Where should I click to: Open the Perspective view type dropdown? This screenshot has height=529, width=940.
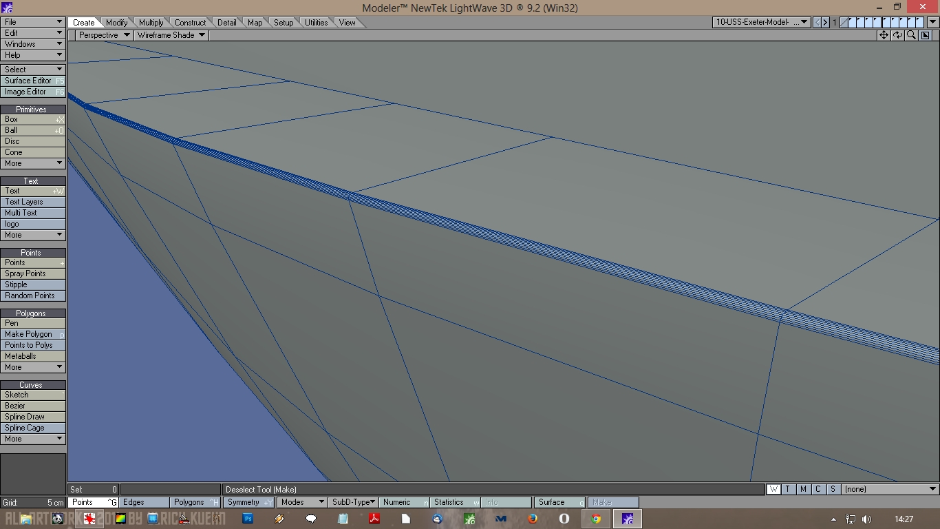(x=103, y=35)
